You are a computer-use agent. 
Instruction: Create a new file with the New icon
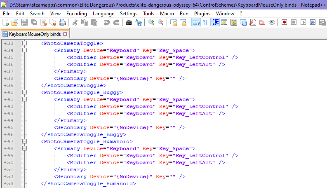coord(5,22)
